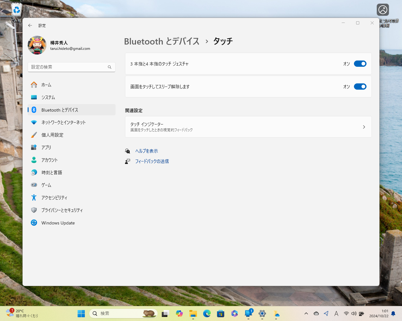This screenshot has width=402, height=321.
Task: Click the Bluetooth icon in sidebar
Action: pyautogui.click(x=34, y=110)
